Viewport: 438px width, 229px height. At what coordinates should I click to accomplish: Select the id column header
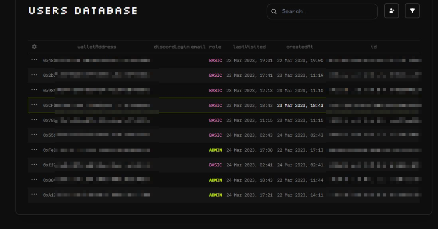[374, 47]
